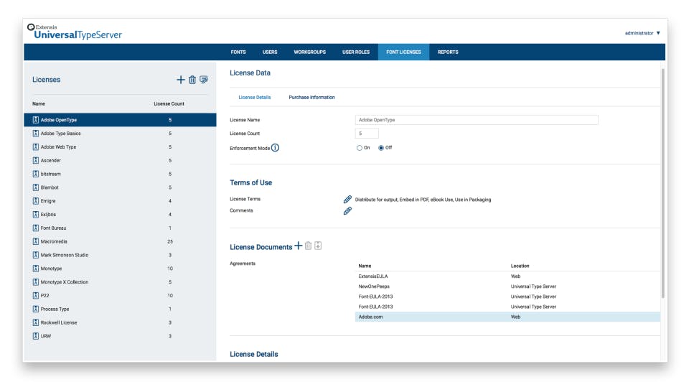Click the Adobe OpenType license icon

click(36, 120)
